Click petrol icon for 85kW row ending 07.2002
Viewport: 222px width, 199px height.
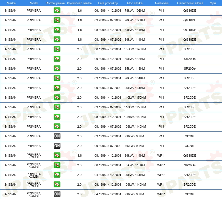click(57, 69)
